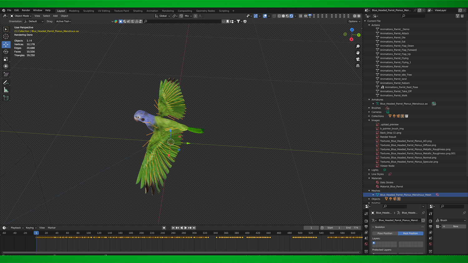The width and height of the screenshot is (468, 263).
Task: Toggle X-ray display in the viewport header
Action: click(274, 16)
